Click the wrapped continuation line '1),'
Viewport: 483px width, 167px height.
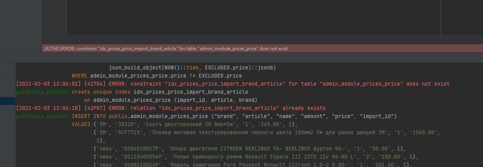pos(101,140)
